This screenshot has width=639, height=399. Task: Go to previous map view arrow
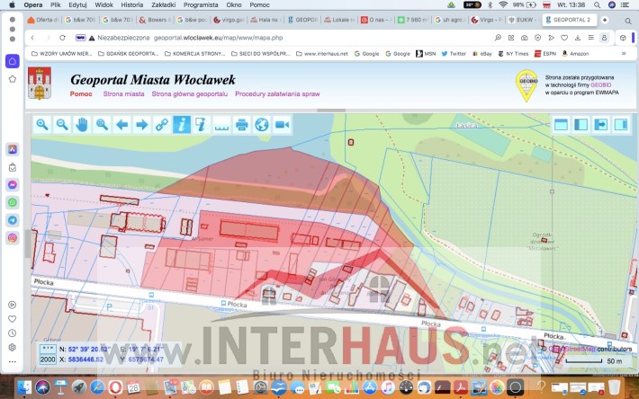[121, 125]
